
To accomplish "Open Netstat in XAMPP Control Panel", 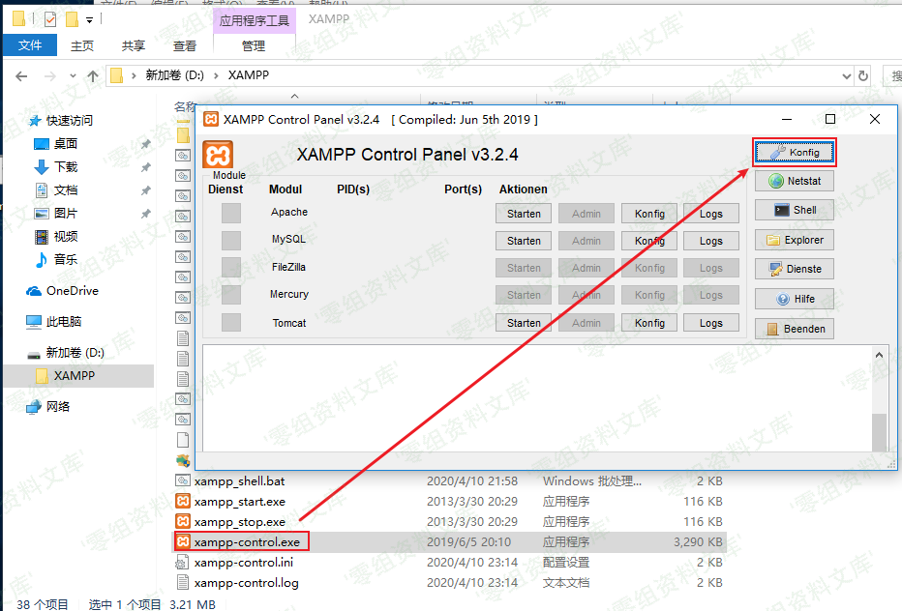I will pyautogui.click(x=795, y=181).
